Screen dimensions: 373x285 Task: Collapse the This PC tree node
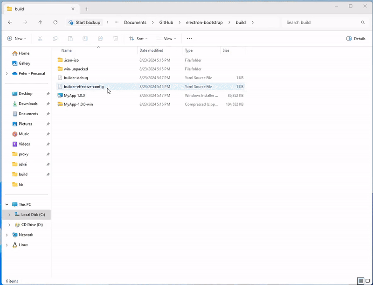(7, 204)
